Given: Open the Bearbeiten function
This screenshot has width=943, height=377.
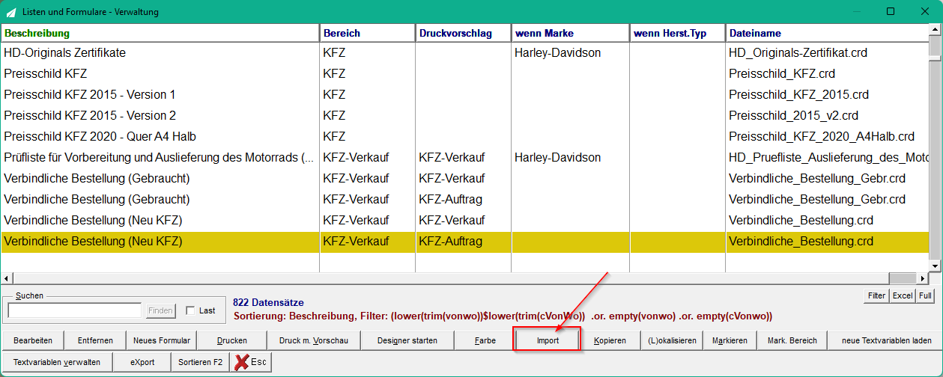Looking at the screenshot, I should [x=33, y=340].
